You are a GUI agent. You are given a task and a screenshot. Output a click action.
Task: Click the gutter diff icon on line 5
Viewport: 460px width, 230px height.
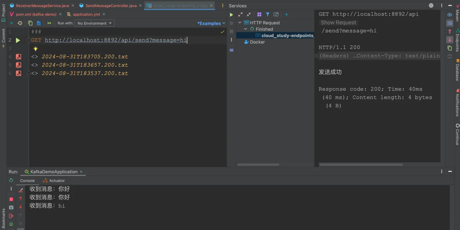click(19, 65)
